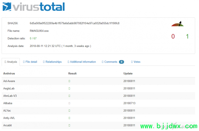
Task: Click the detection ratio 0 / 67
Action: pyautogui.click(x=33, y=38)
